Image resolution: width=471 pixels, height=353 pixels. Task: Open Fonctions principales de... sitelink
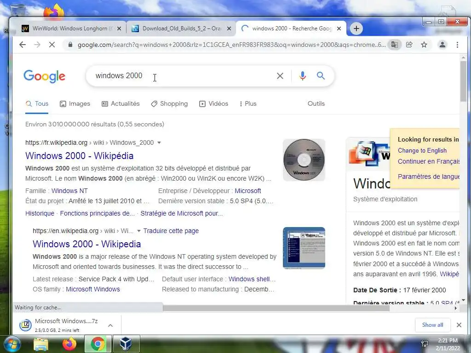[98, 213]
